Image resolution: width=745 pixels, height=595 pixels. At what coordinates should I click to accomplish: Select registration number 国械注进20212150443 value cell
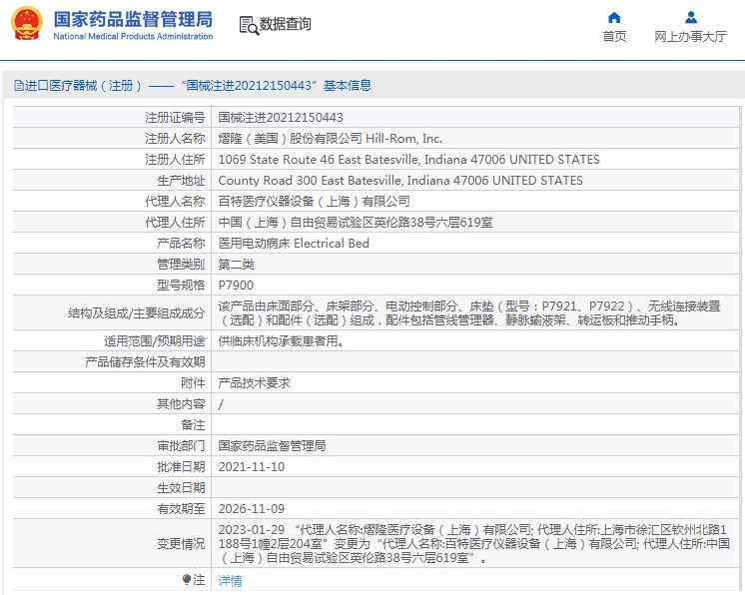(474, 117)
